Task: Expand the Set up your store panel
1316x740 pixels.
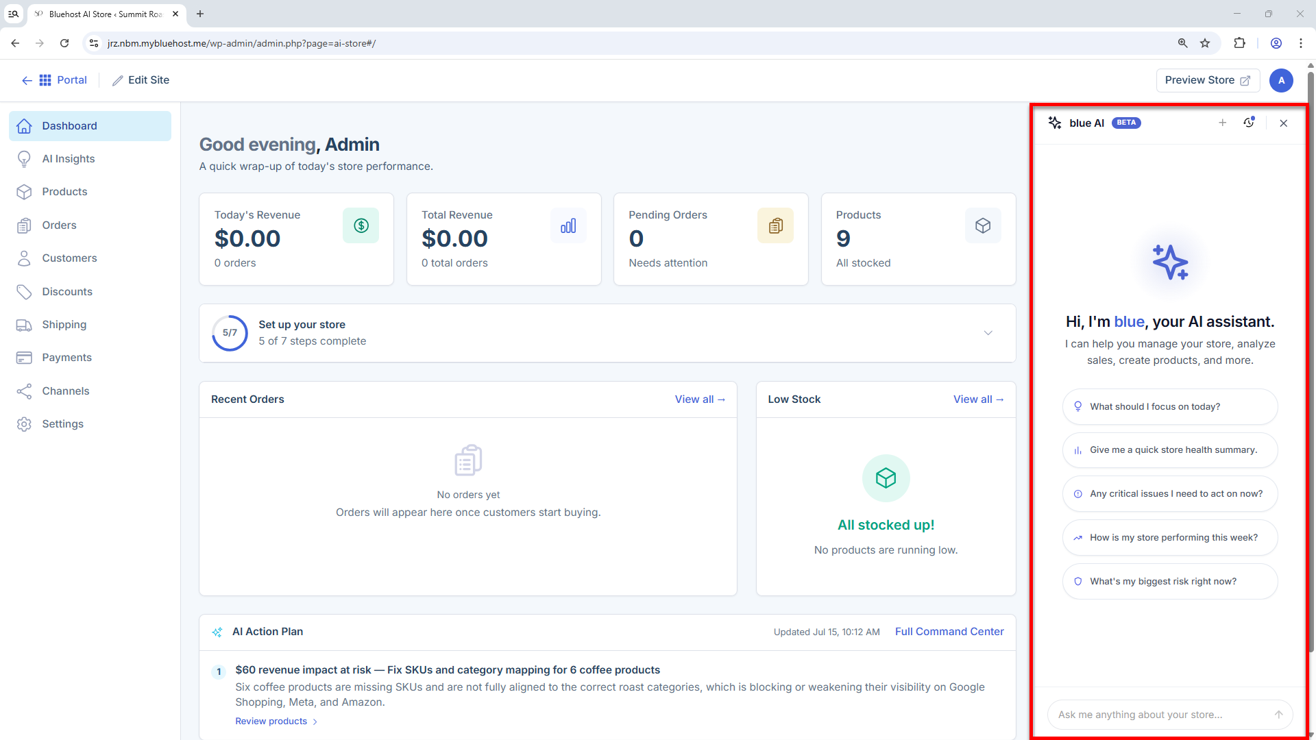Action: (988, 333)
